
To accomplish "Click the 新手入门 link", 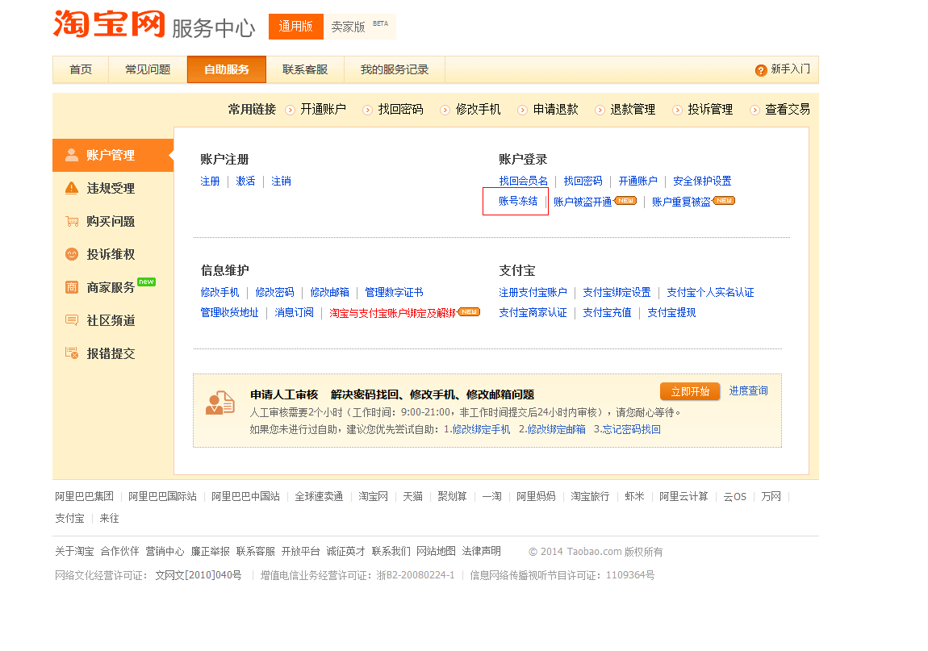I will point(790,69).
